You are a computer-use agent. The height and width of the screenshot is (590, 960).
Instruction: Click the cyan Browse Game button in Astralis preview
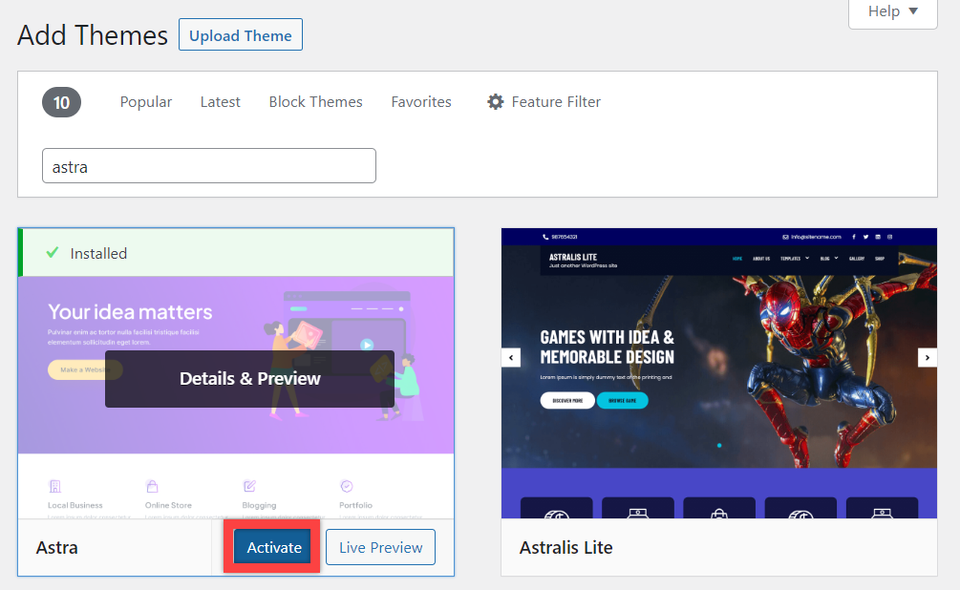pos(622,400)
